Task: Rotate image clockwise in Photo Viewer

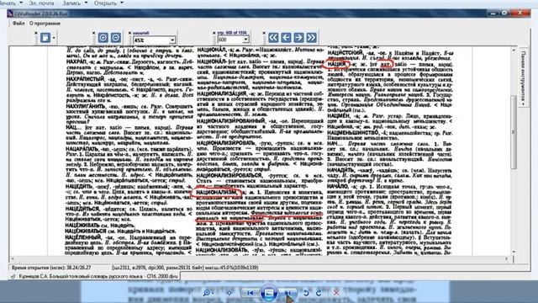Action: click(319, 293)
